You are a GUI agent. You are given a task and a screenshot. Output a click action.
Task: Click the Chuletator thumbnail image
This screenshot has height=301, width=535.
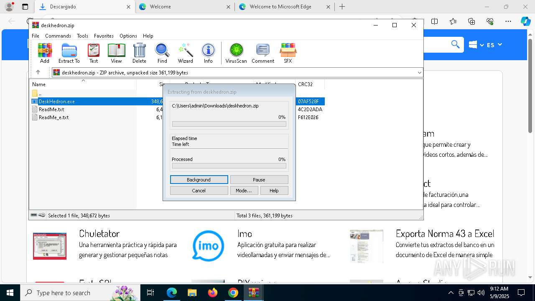click(x=50, y=246)
